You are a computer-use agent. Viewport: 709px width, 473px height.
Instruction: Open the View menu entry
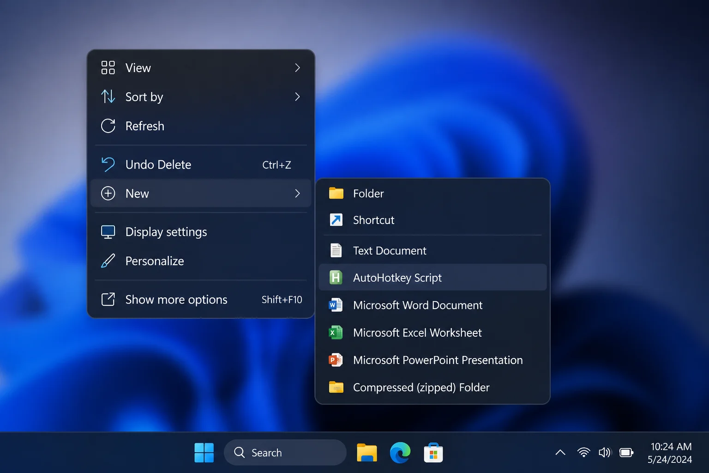201,67
